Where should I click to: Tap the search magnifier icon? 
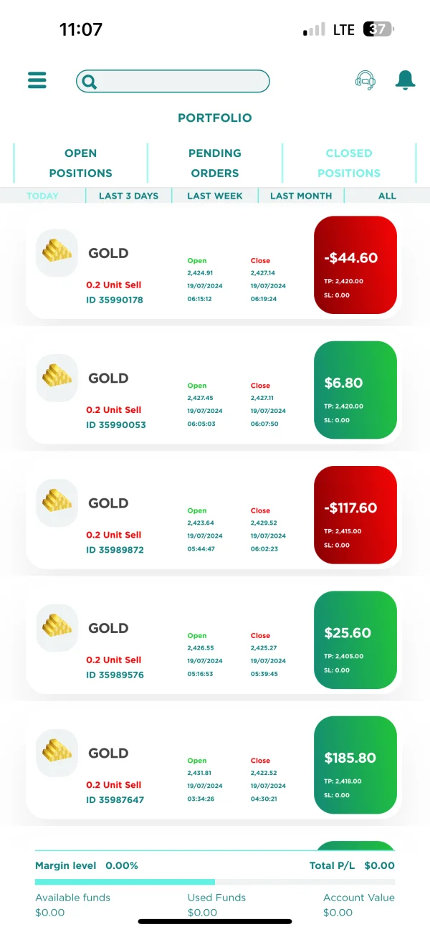point(89,82)
